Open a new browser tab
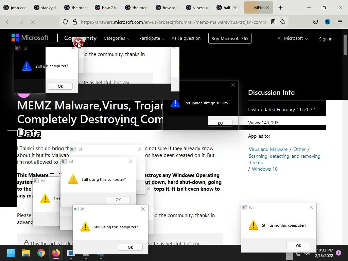Screen dimensions: 348x261 [280, 7]
